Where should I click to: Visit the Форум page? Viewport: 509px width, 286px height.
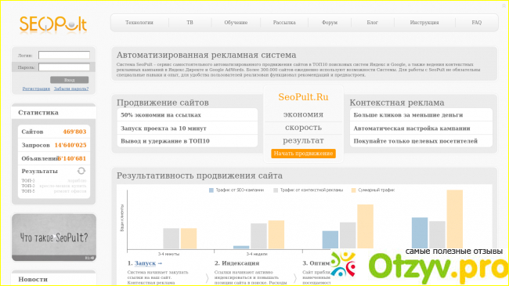tap(330, 23)
